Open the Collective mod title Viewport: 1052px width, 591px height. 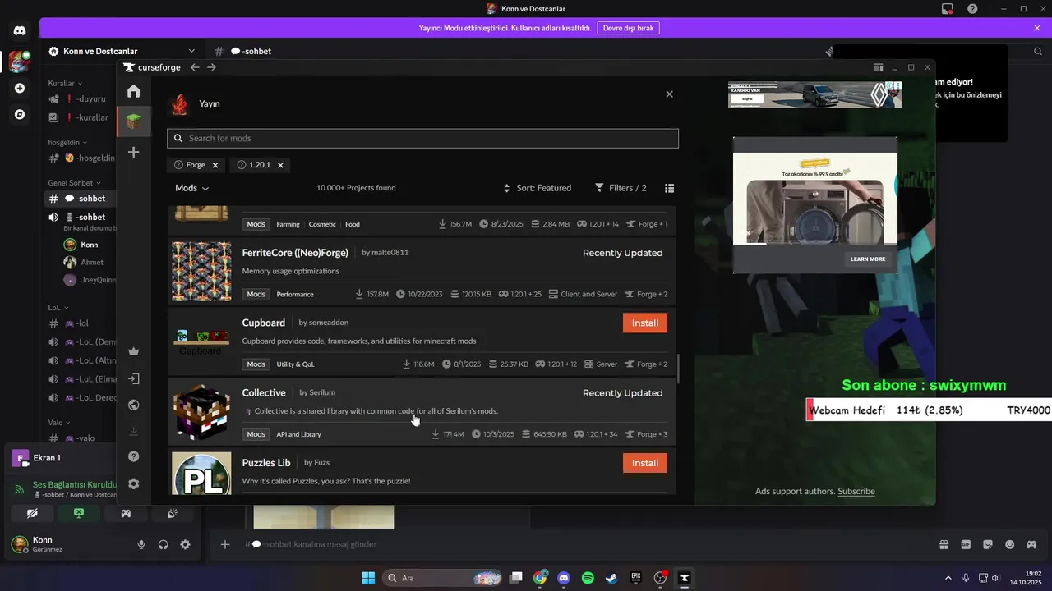tap(264, 392)
